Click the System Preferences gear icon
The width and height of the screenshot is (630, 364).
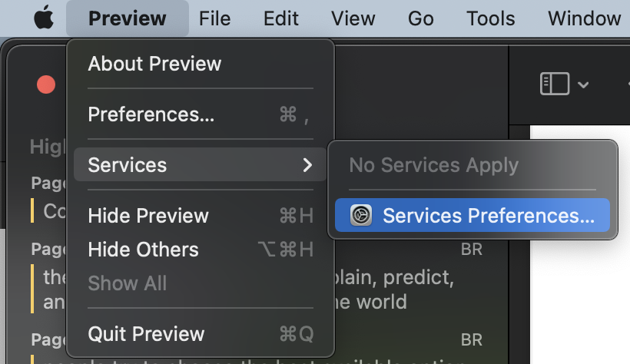[361, 216]
